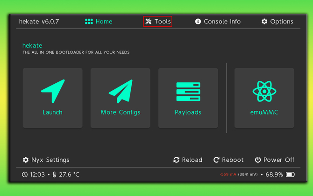This screenshot has height=196, width=313.
Task: Click the Launch arrow icon
Action: pos(53,91)
